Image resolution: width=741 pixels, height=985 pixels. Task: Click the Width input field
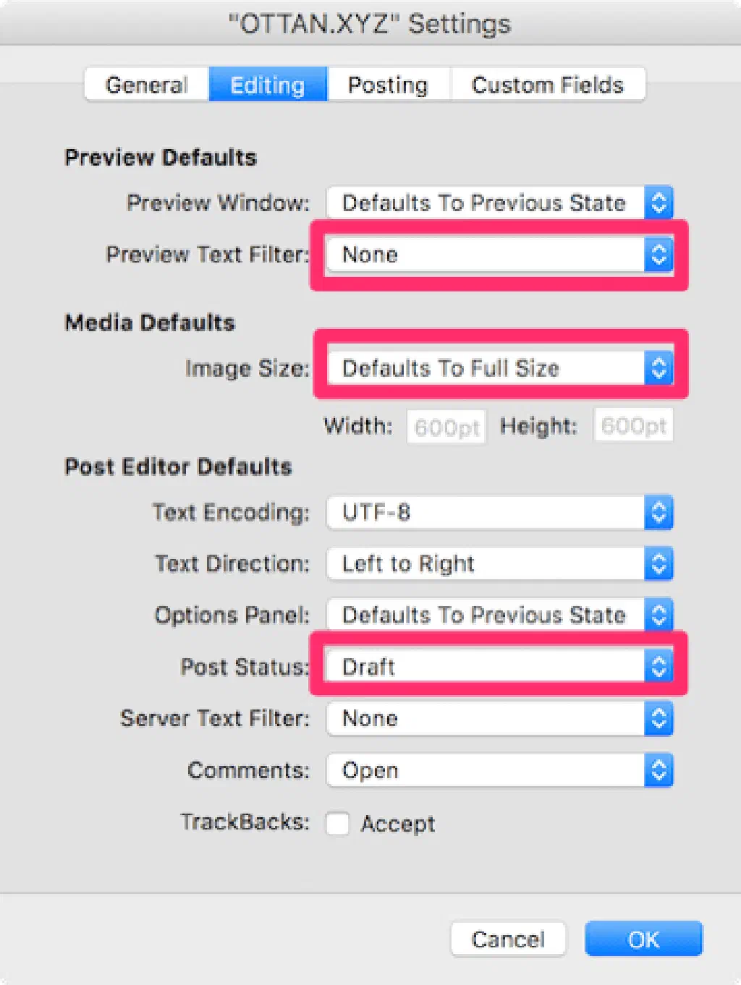pos(446,427)
